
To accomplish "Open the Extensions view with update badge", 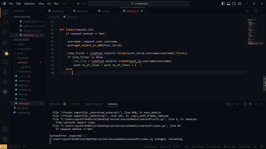I will pos(5,52).
